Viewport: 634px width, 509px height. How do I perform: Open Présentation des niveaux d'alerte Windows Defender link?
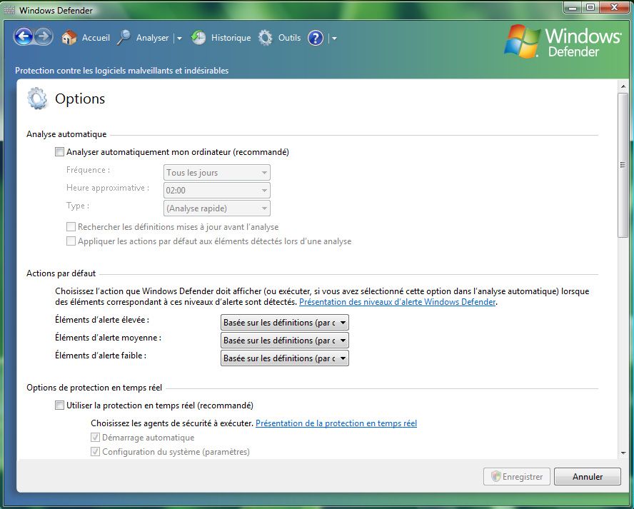click(x=398, y=302)
